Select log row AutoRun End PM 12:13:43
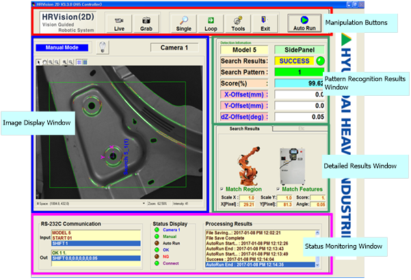Image resolution: width=411 pixels, height=280 pixels. (261, 249)
